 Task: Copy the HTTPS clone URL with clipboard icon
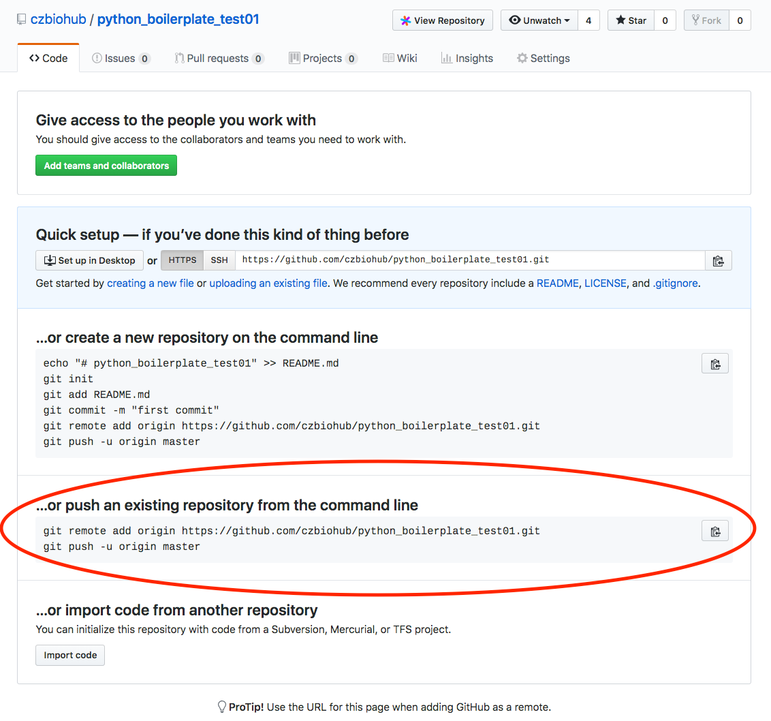point(719,261)
